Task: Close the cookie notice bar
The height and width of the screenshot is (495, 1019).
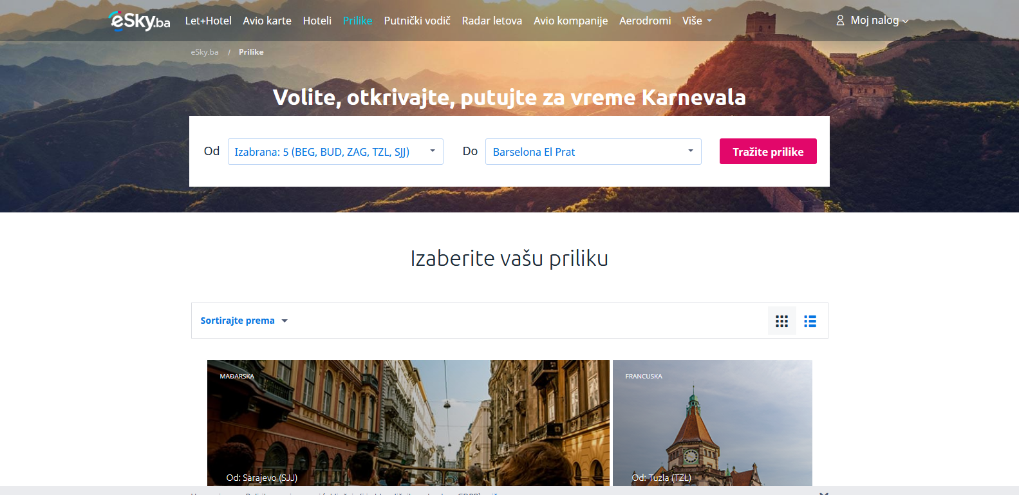Action: (823, 493)
